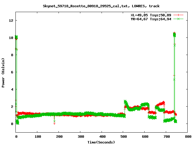Click the red dropout point near 180 seconds
Image resolution: width=194 pixels, height=145 pixels.
pyautogui.click(x=54, y=124)
